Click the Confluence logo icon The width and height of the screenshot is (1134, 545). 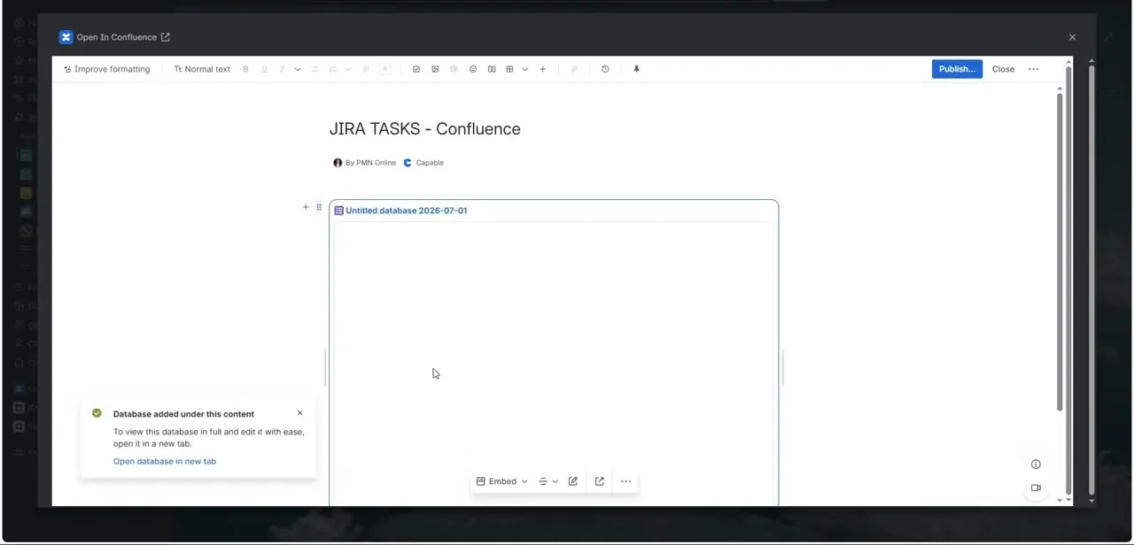coord(66,37)
